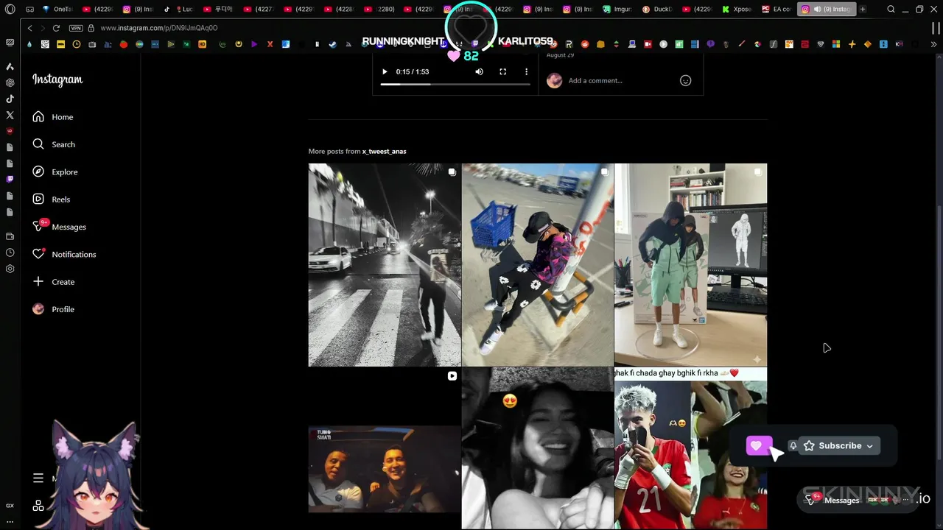Open the smiling woman black-and-white post
Screen dimensions: 943x530
[x=538, y=448]
